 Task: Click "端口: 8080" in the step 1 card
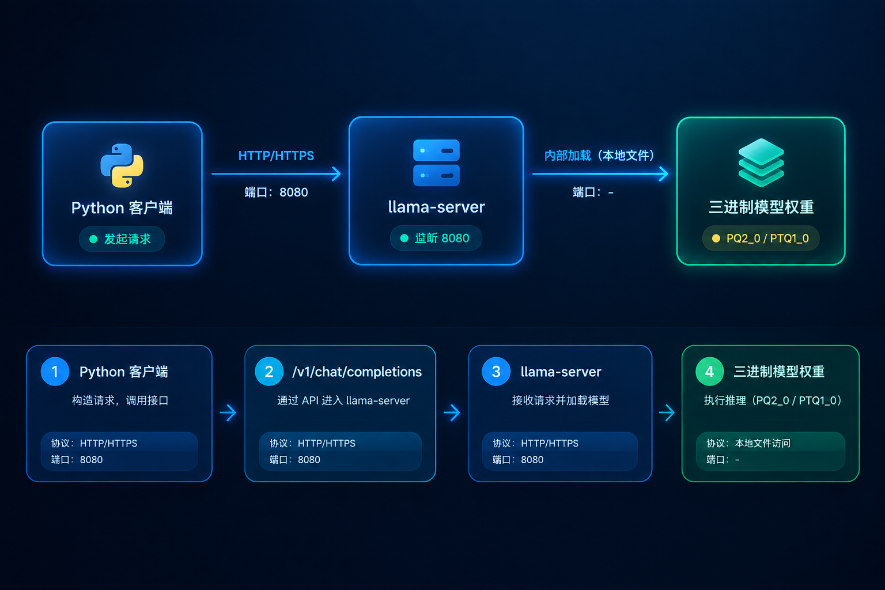(x=77, y=460)
